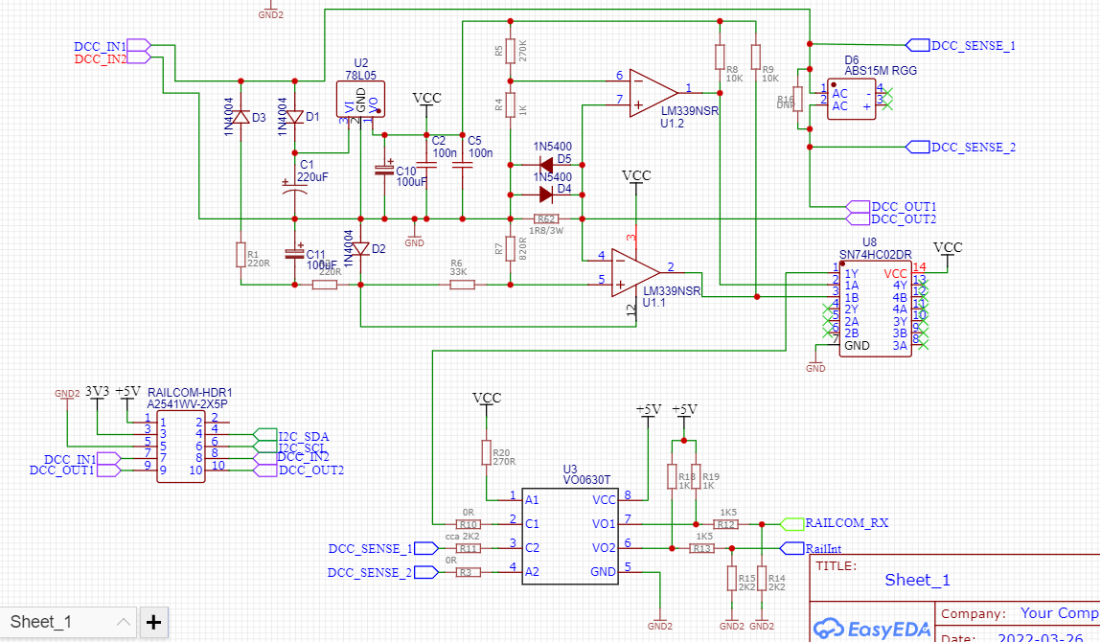This screenshot has width=1100, height=642.
Task: Click the SN74HC02DR part name text
Action: 876,255
